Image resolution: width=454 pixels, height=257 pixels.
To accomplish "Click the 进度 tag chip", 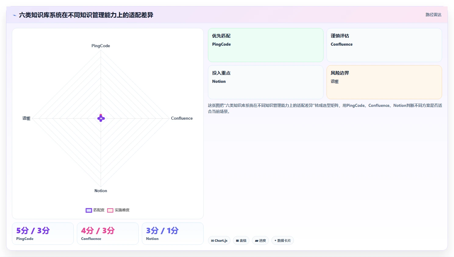I will [260, 241].
